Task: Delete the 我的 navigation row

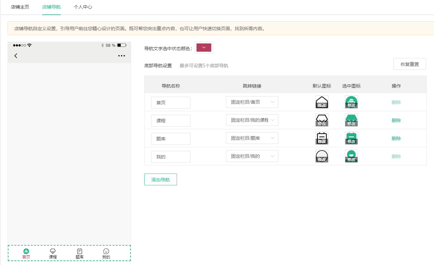Action: coord(396,156)
